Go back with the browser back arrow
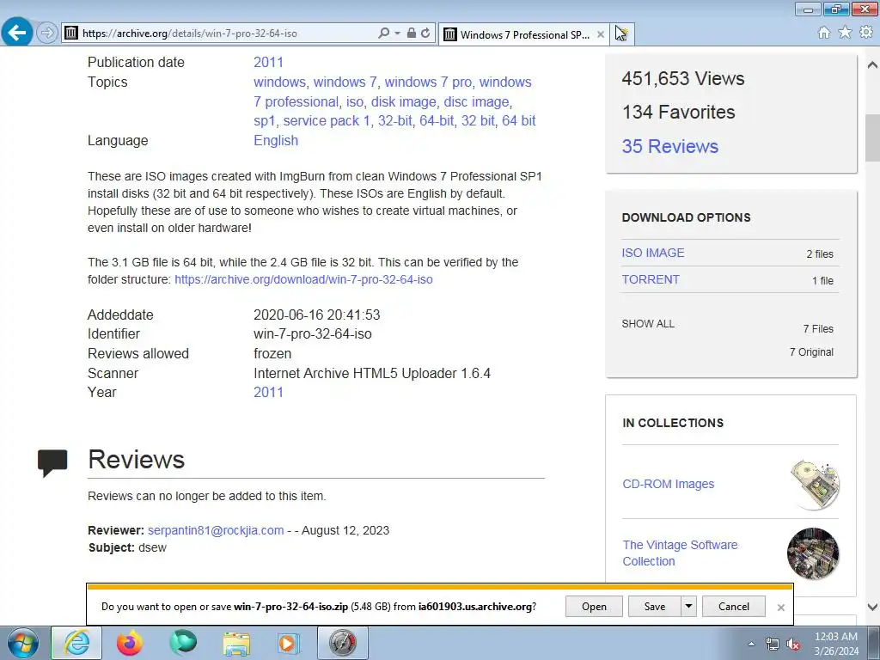The image size is (880, 660). coord(17,32)
